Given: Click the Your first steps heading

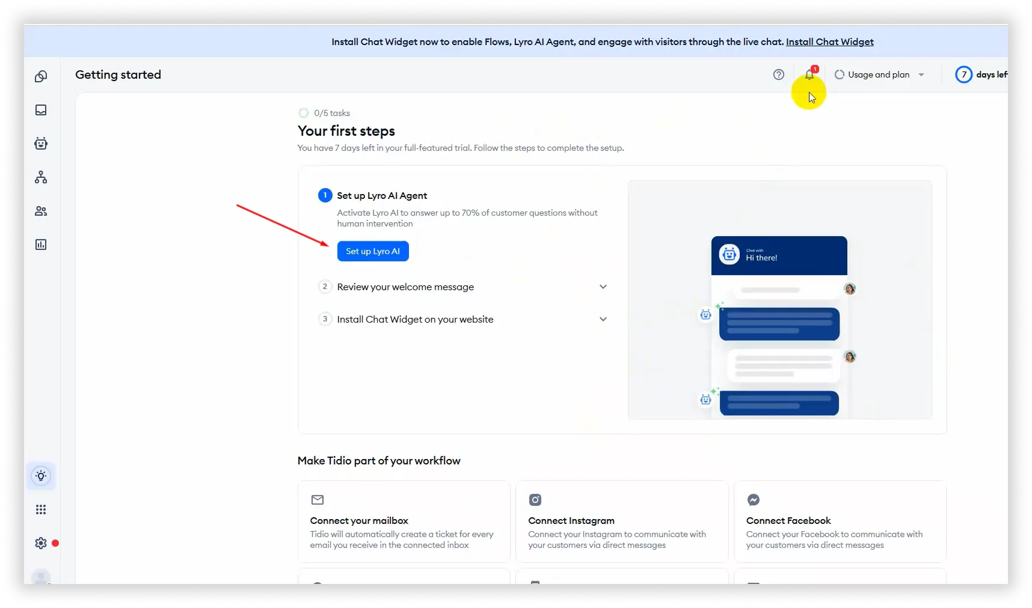Looking at the screenshot, I should tap(346, 131).
